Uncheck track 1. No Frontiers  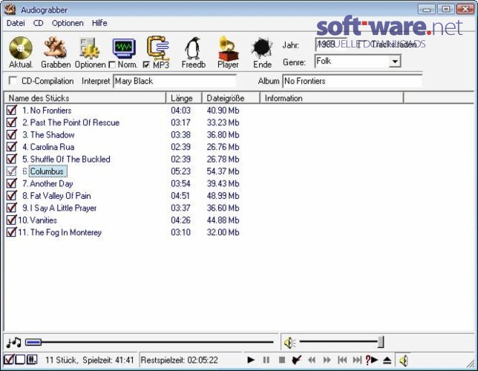point(12,110)
